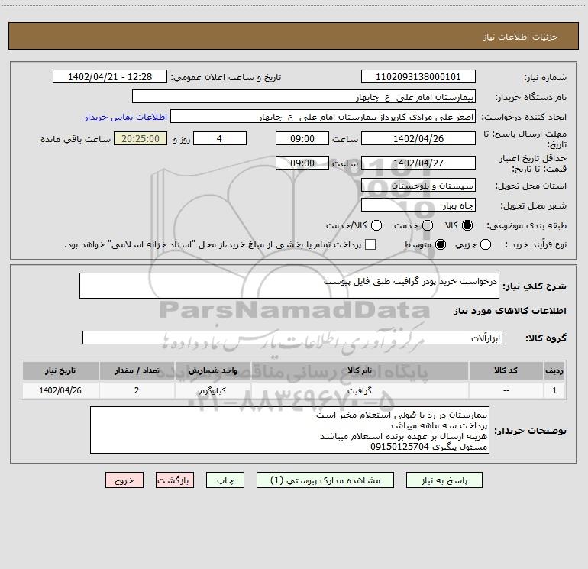This screenshot has width=588, height=569.
Task: Click the 'کد کالا' column header
Action: coord(506,371)
